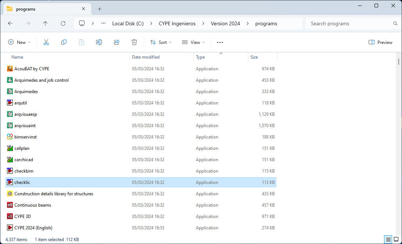Rename the selected file via toolbar icon
This screenshot has width=402, height=244.
[x=99, y=42]
